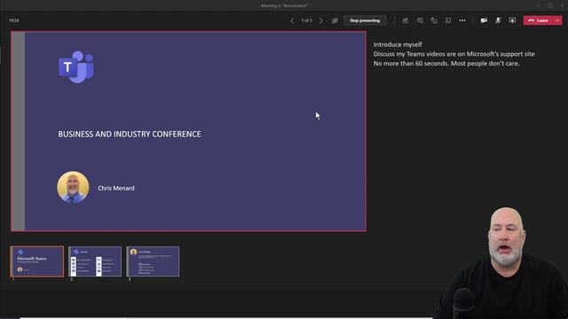568x319 pixels.
Task: Toggle private viewing eye icon
Action: (335, 20)
